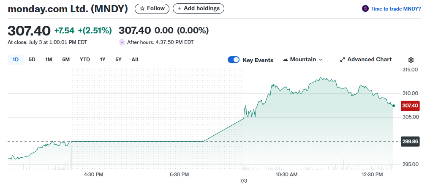This screenshot has height=189, width=430.
Task: Click the after-hours 0.00 (0.00%) change
Action: 182,30
